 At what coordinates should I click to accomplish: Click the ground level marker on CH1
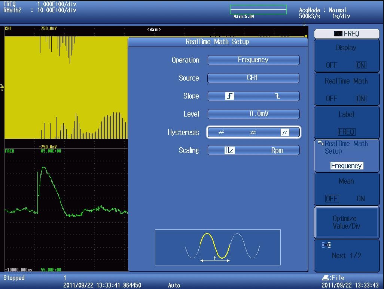[x=2, y=87]
